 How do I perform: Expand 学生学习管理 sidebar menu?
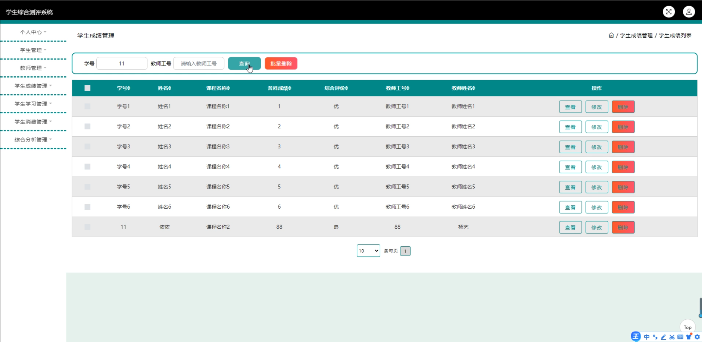(x=33, y=104)
